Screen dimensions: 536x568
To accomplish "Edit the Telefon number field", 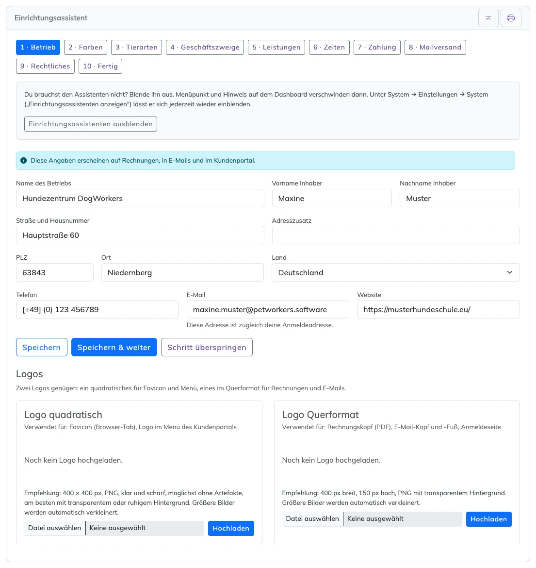I will tap(97, 309).
